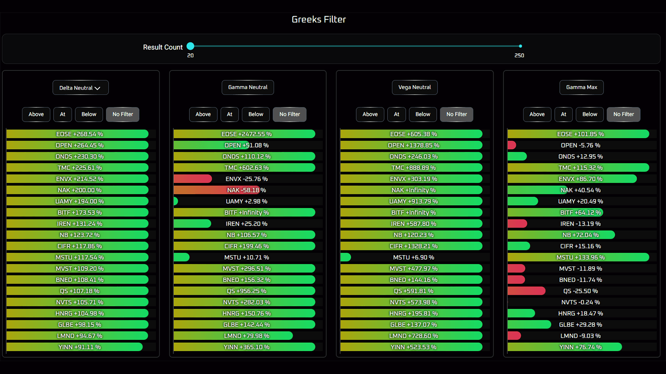Select Below filter under Vega Neutral
The width and height of the screenshot is (666, 374).
422,114
